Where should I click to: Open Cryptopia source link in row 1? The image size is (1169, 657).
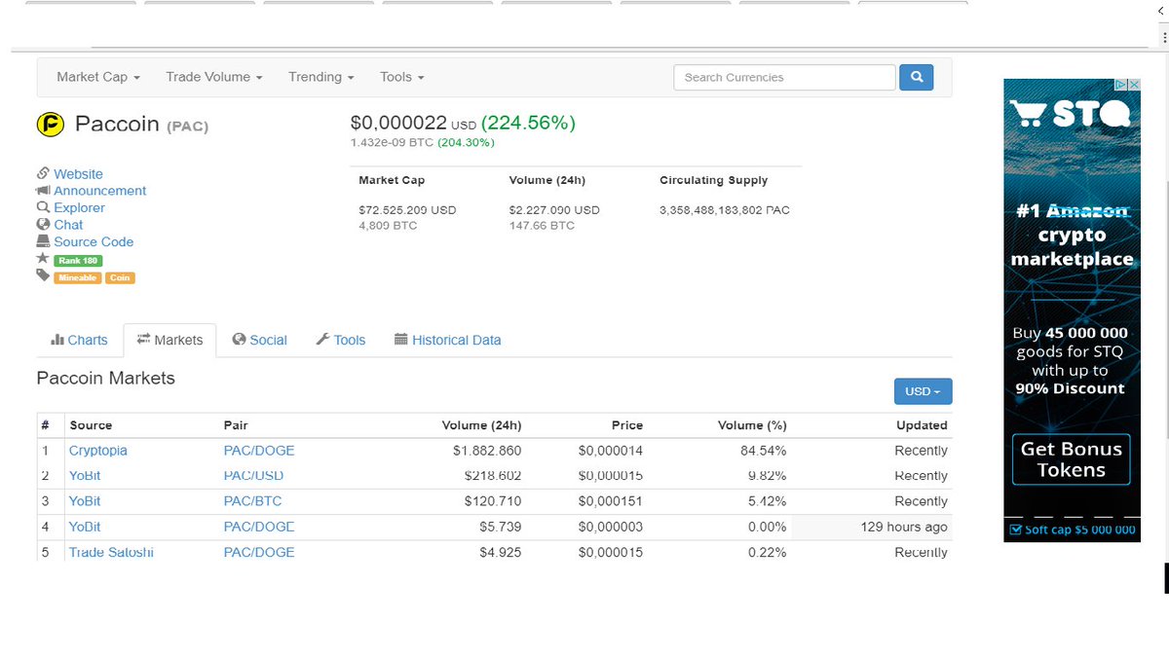97,451
